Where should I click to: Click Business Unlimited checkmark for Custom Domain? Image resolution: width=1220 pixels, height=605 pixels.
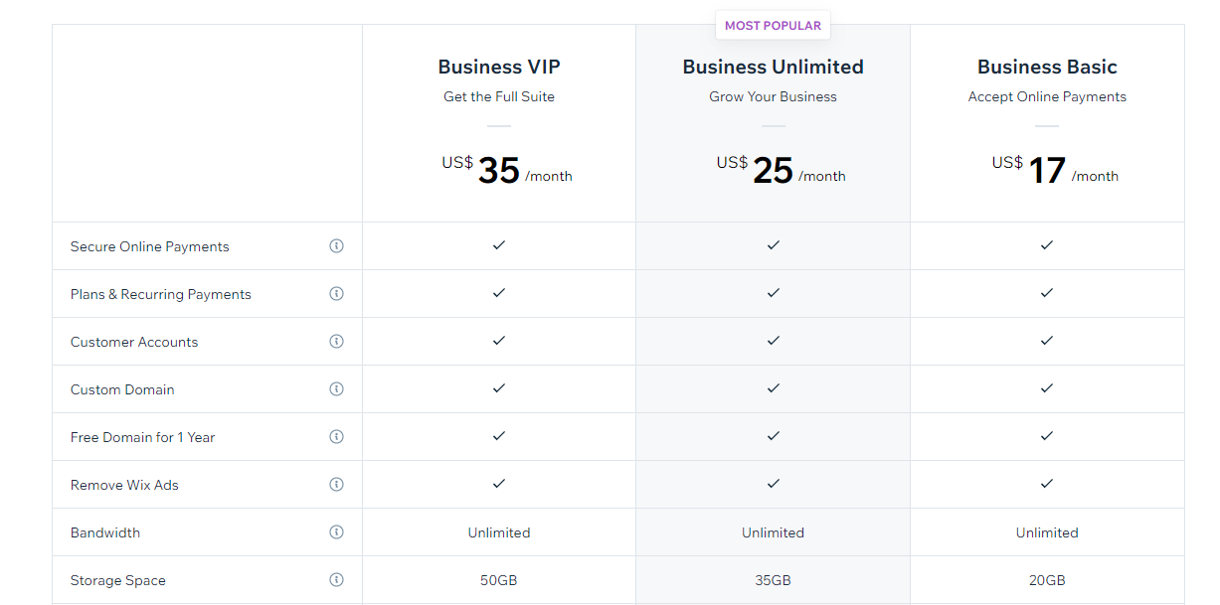click(773, 387)
